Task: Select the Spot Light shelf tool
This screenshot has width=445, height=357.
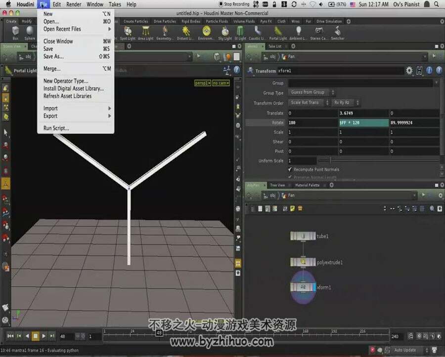Action: [x=128, y=33]
